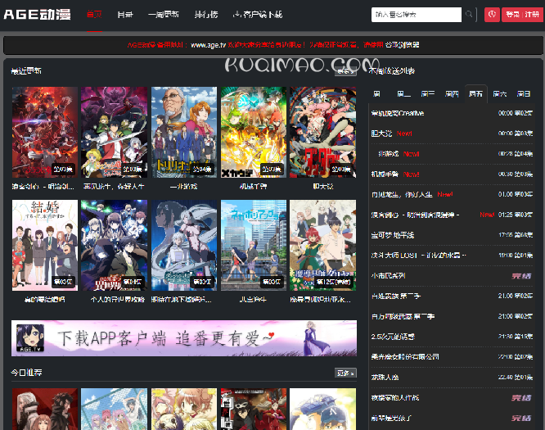Open the 排行榜 nav item

(x=205, y=15)
